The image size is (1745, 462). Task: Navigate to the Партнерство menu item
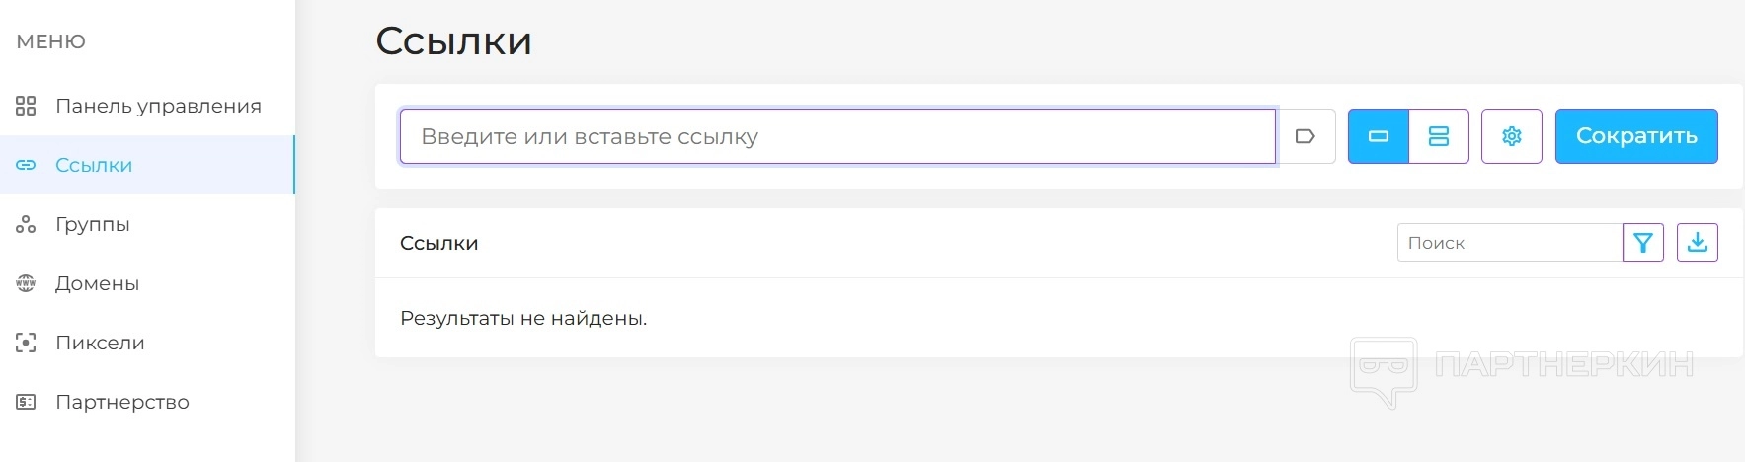coord(122,402)
